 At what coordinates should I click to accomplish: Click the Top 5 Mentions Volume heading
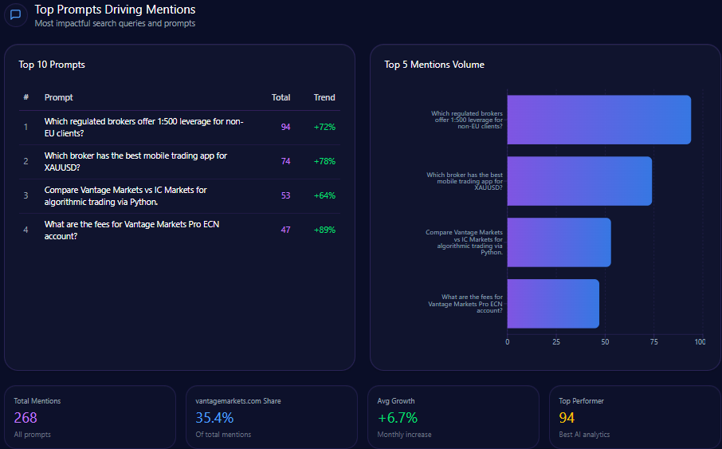point(434,65)
